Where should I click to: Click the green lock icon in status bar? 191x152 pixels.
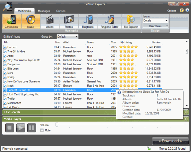(x=148, y=148)
